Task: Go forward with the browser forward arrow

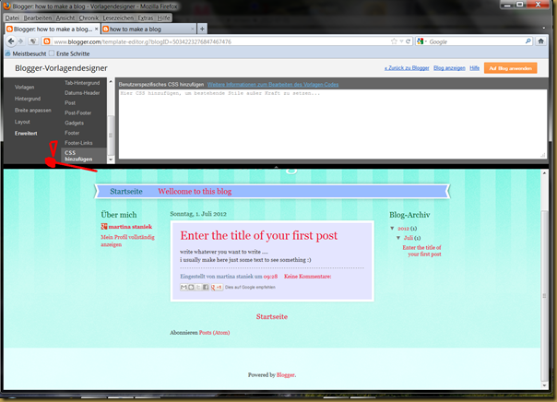Action: [x=21, y=41]
